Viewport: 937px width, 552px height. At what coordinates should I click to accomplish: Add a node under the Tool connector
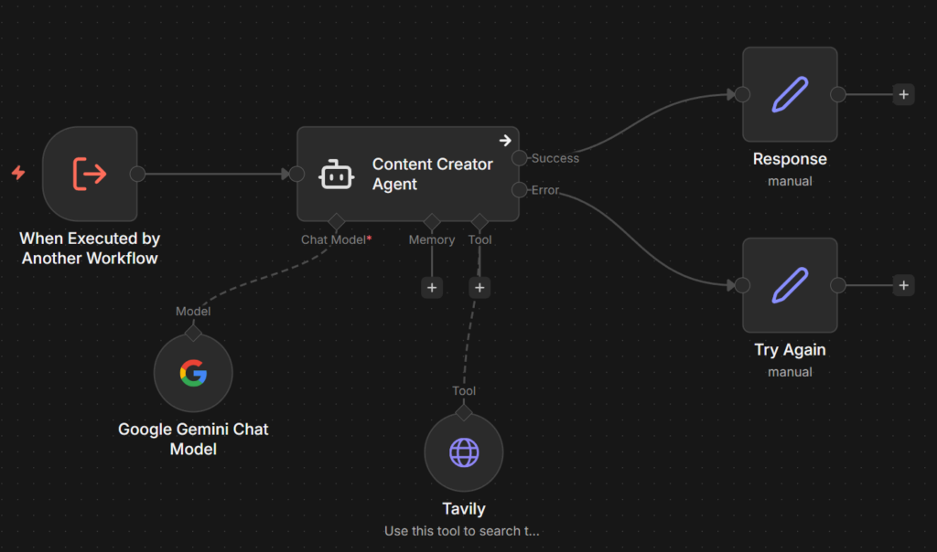[x=479, y=287]
